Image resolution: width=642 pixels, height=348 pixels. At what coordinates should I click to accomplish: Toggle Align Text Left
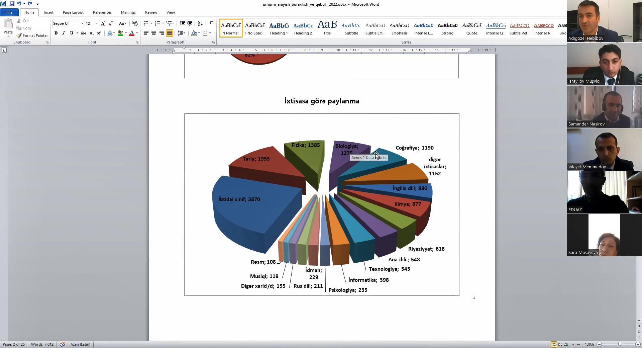coord(146,33)
